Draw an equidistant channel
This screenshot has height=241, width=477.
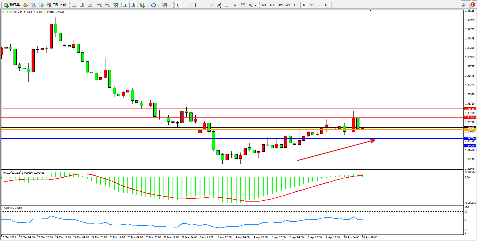(219, 5)
